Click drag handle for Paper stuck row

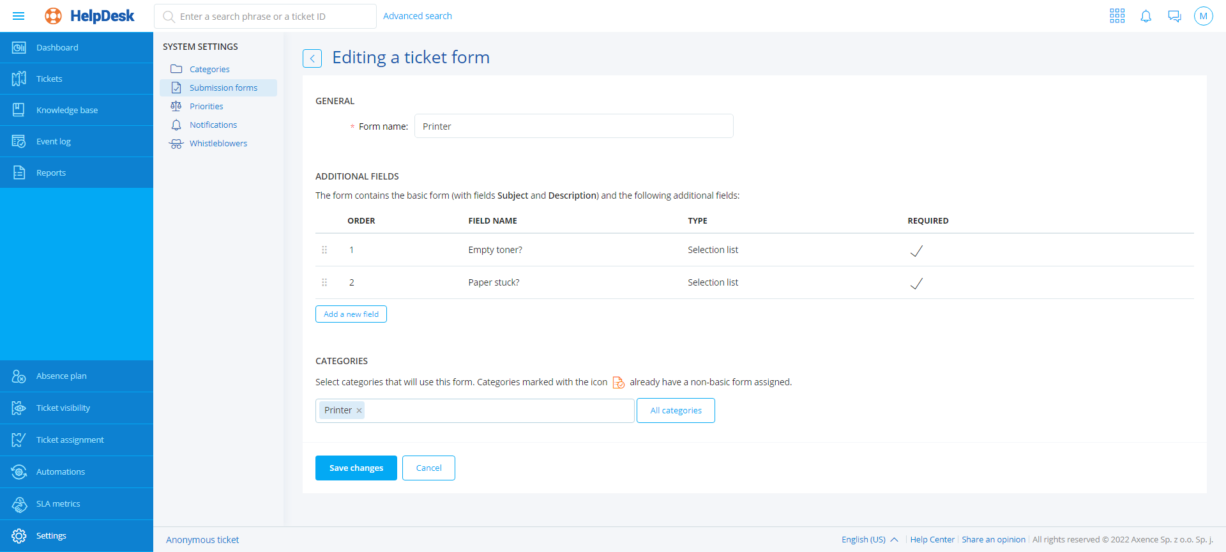[x=324, y=282]
